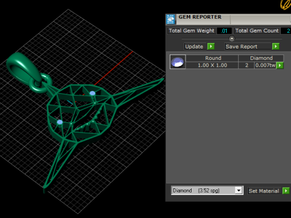This screenshot has width=291, height=218.
Task: Click the green arrow next to 0.007tw
Action: point(280,65)
